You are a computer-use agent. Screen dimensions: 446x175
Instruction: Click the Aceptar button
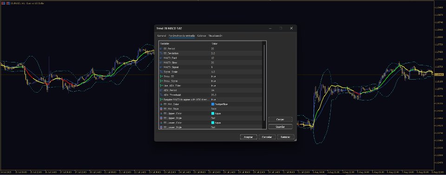coord(249,137)
